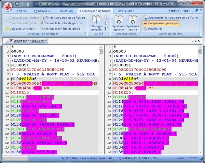This screenshot has height=163, width=205.
Task: Click the last difference down-arrow icon
Action: tap(106, 28)
